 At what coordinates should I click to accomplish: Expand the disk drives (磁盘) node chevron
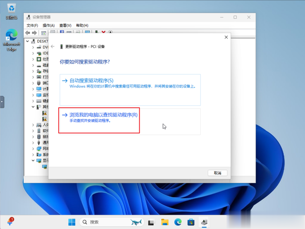(x=33, y=65)
